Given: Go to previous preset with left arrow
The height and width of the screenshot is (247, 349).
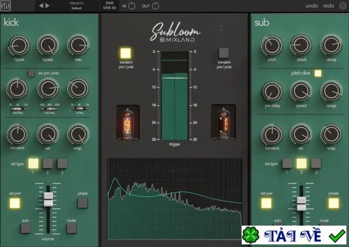Looking at the screenshot, I should [41, 6].
